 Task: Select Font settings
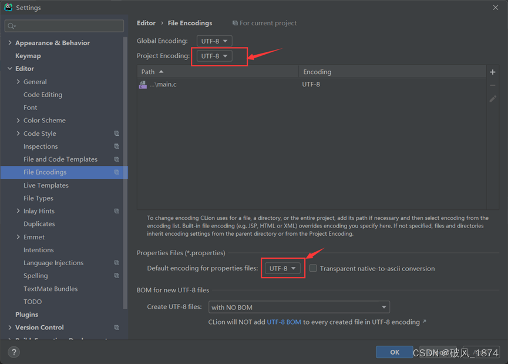[x=30, y=108]
